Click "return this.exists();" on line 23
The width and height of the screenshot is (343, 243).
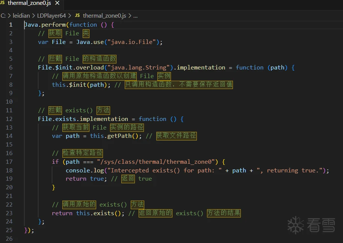coord(88,213)
